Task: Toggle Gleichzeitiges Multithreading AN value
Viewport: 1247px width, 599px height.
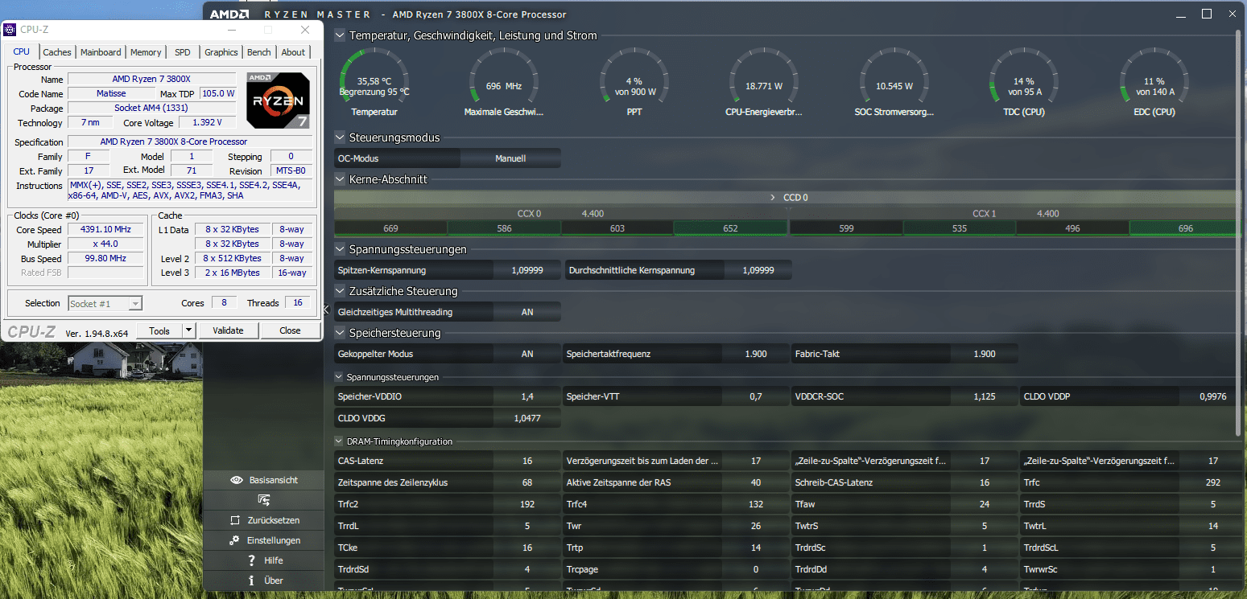Action: coord(527,312)
